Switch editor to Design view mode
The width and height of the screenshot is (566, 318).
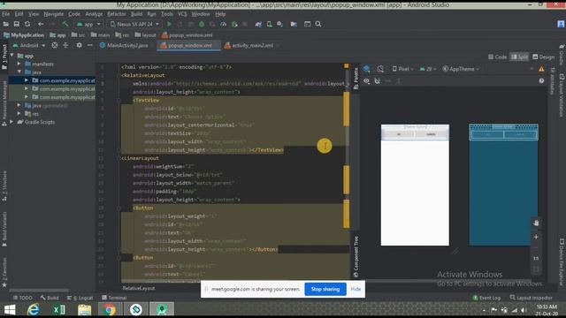pos(544,57)
